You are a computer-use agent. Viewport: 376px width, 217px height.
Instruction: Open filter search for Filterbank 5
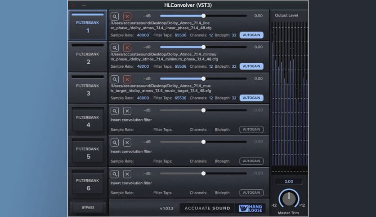point(115,143)
